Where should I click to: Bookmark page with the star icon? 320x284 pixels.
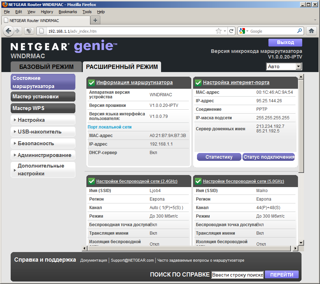(219, 31)
